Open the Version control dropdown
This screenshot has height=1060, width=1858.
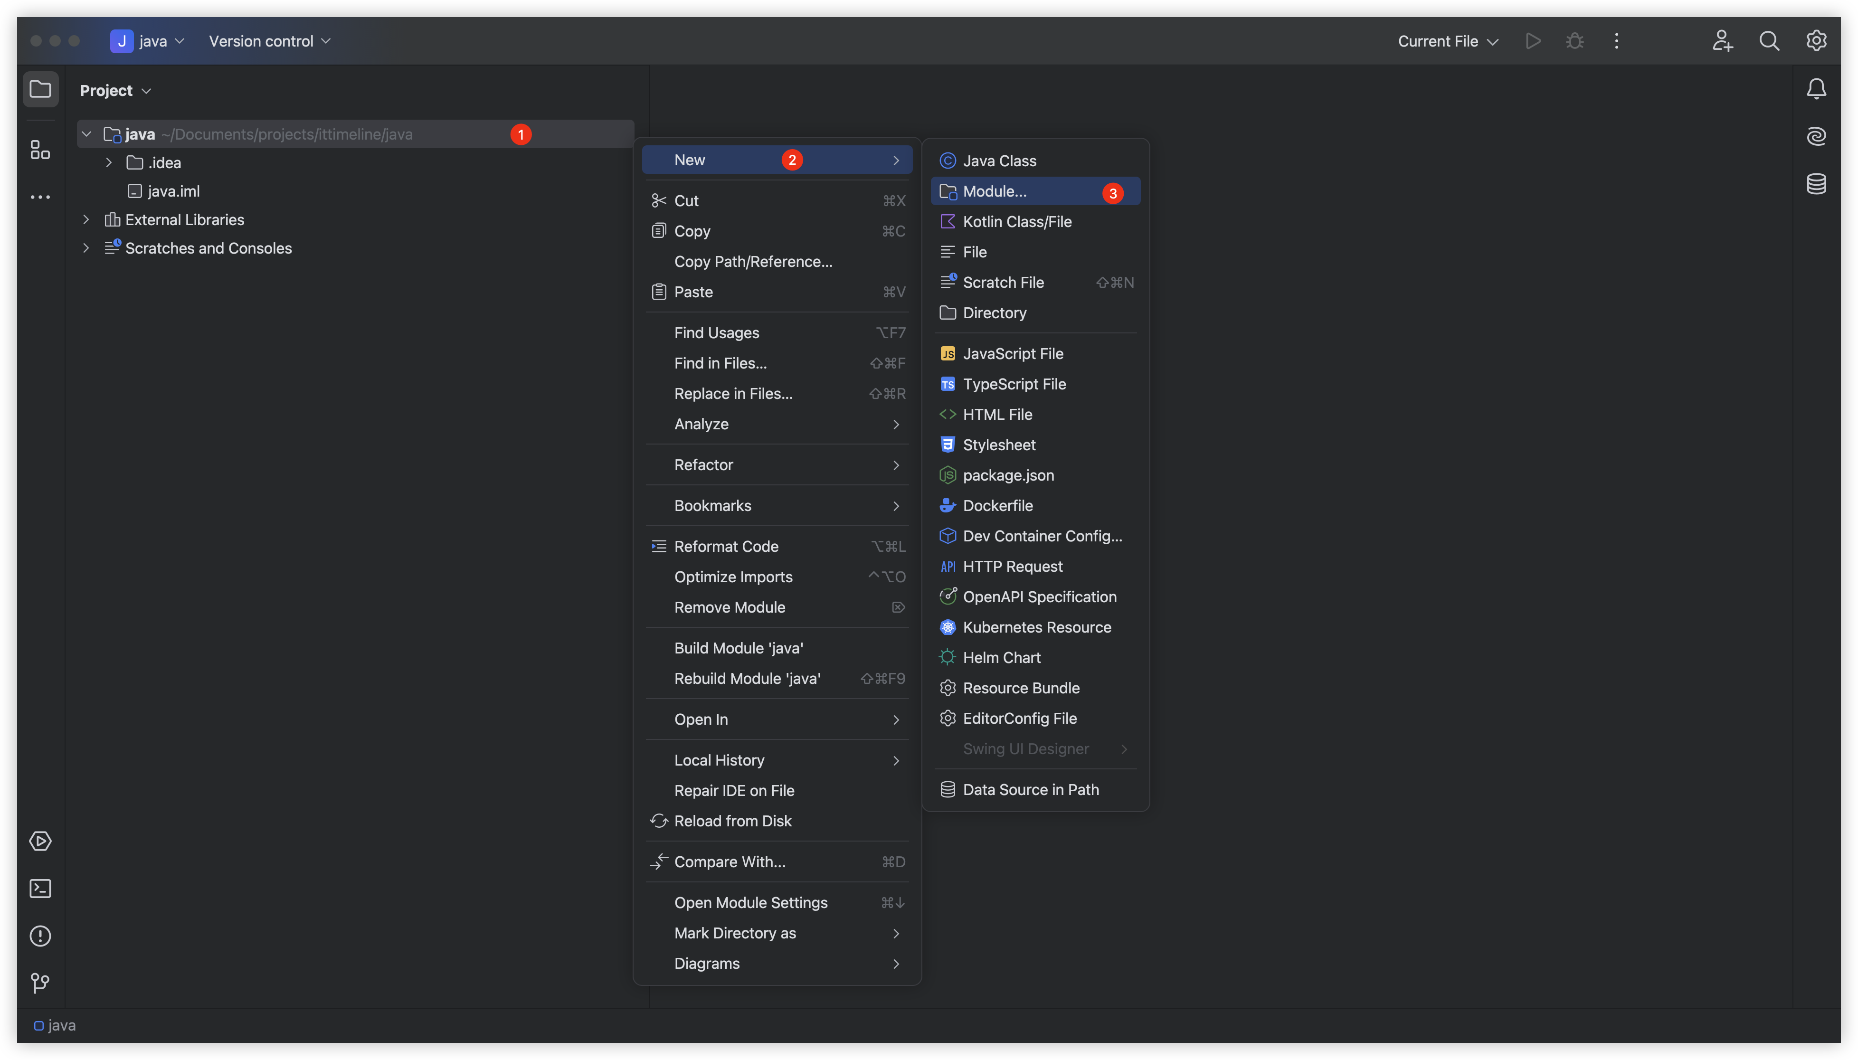pos(269,41)
